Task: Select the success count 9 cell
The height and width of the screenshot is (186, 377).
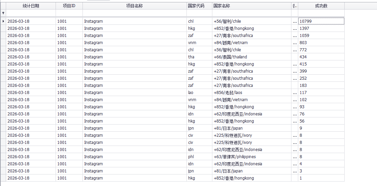Action: 321,128
